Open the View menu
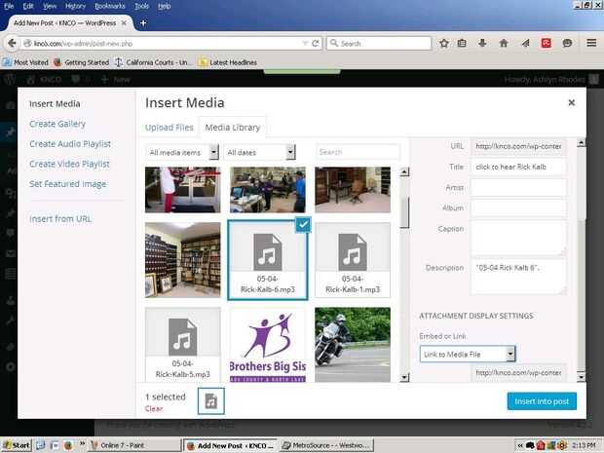This screenshot has width=604, height=453. 50,6
